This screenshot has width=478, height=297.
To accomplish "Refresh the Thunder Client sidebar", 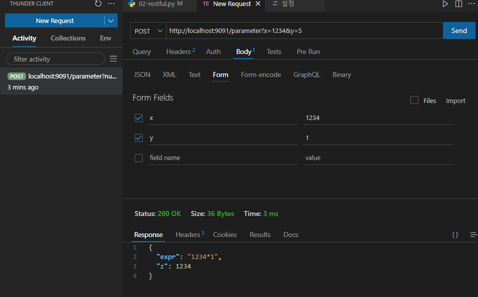I will pos(98,3).
